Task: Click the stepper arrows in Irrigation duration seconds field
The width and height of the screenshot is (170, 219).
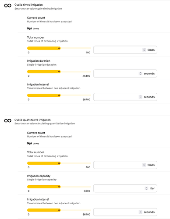Action: click(140, 74)
